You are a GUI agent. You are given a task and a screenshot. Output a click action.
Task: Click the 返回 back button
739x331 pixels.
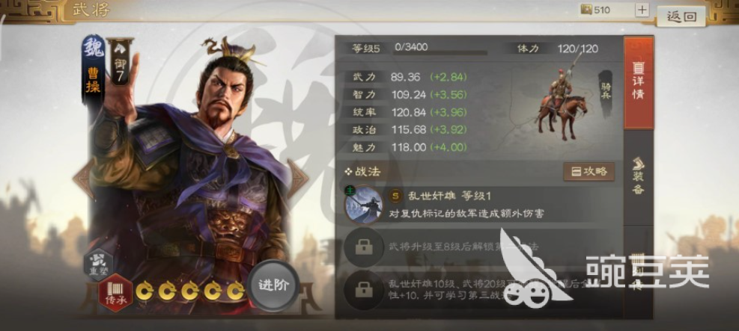pyautogui.click(x=681, y=16)
